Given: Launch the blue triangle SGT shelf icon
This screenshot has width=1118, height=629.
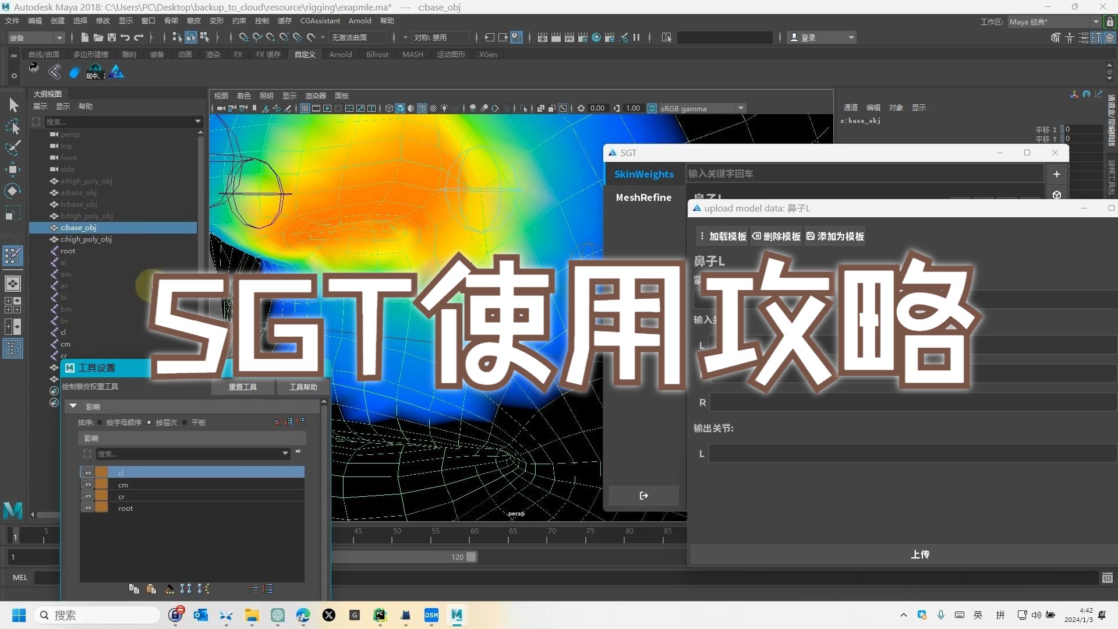Looking at the screenshot, I should 116,72.
